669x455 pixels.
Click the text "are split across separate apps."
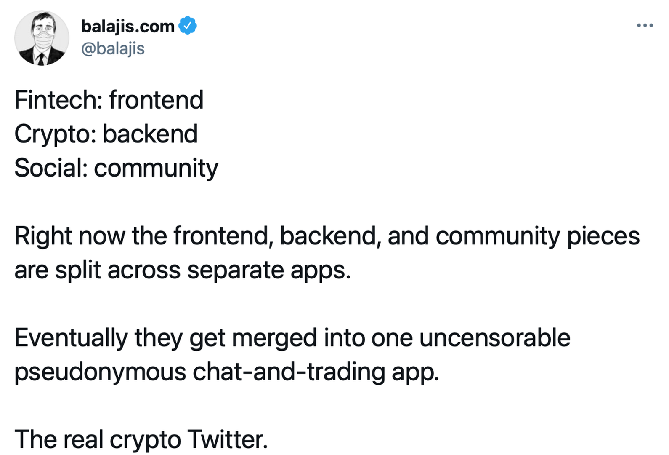click(x=183, y=270)
